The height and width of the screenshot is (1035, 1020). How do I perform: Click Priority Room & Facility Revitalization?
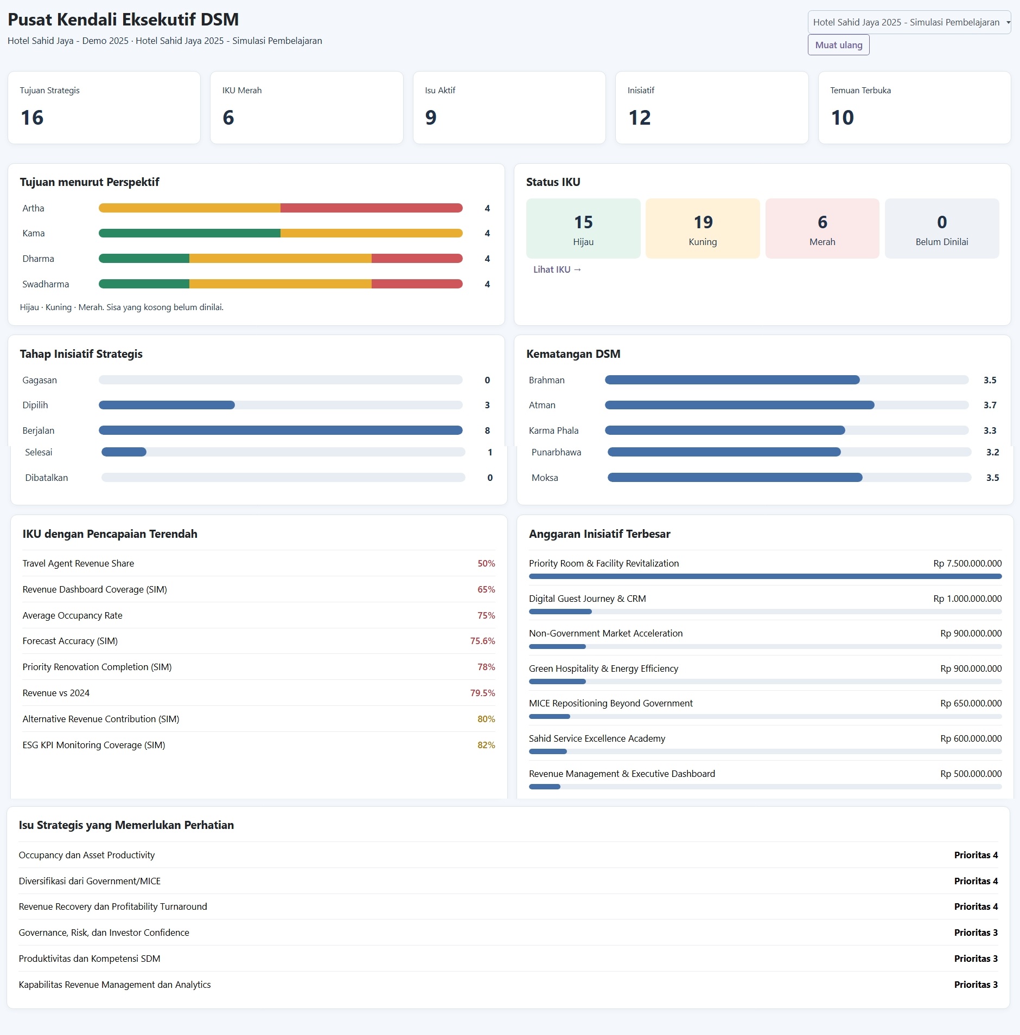[x=766, y=568]
